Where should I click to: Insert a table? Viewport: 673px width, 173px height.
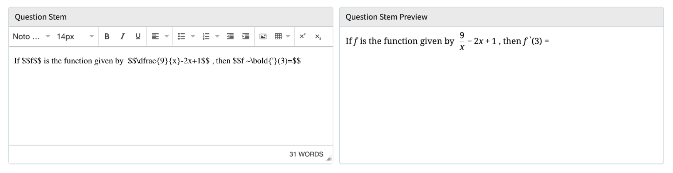pos(278,37)
